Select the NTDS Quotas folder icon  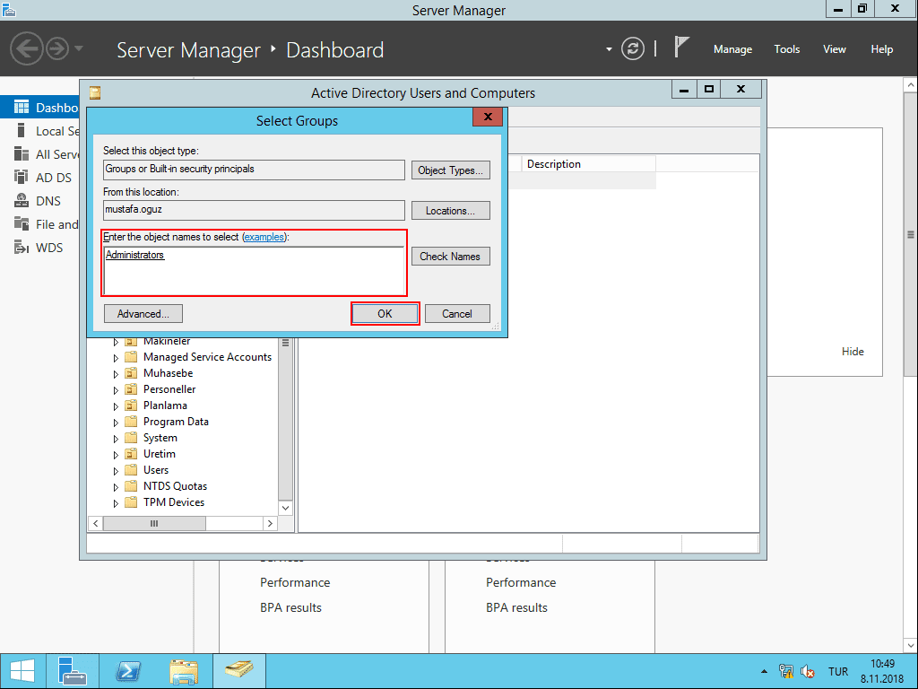131,486
